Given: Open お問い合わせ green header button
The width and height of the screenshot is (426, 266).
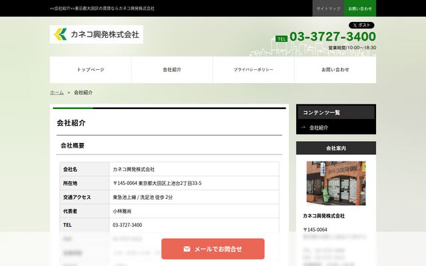Looking at the screenshot, I should click(360, 9).
